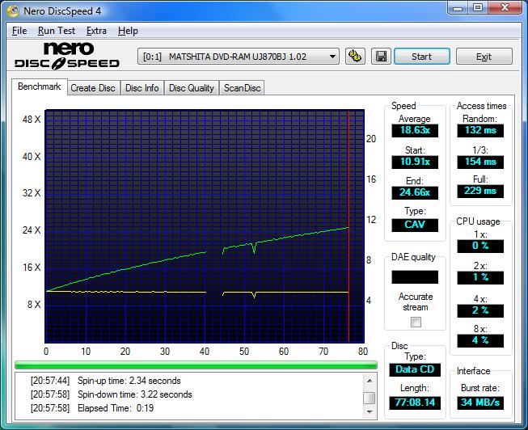Minimize the Nero DiscSpeed window
Screen dimensions: 528x430
(457, 8)
